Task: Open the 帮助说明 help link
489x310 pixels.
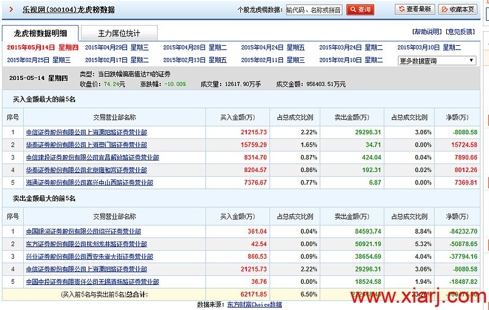Action: (427, 32)
